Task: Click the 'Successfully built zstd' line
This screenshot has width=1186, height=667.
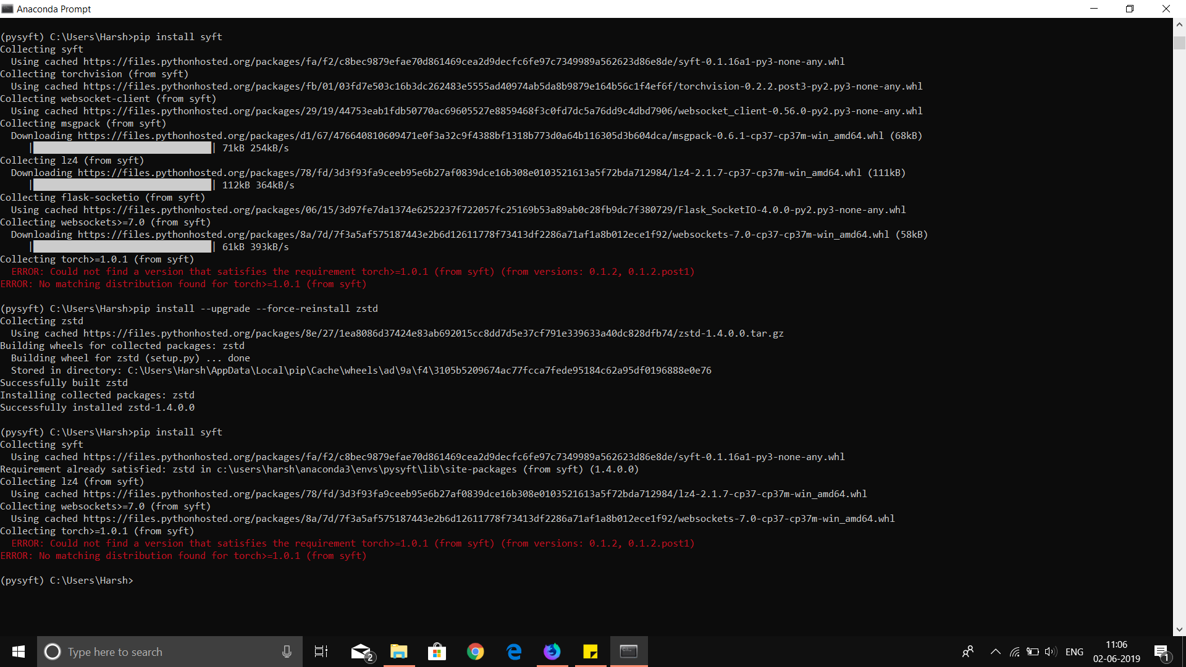Action: click(x=64, y=383)
